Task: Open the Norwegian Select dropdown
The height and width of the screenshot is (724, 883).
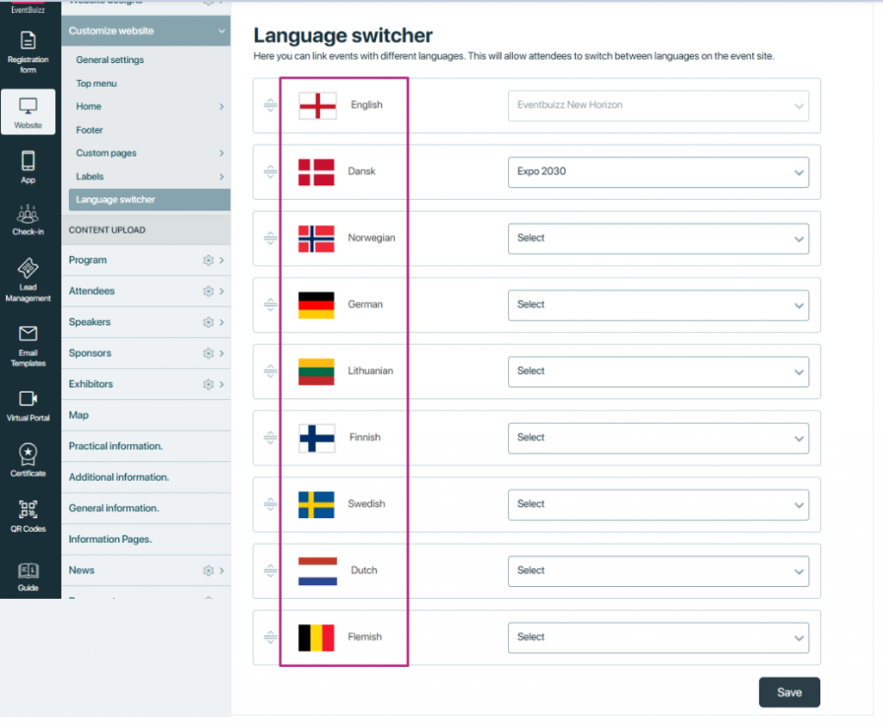Action: pos(658,239)
